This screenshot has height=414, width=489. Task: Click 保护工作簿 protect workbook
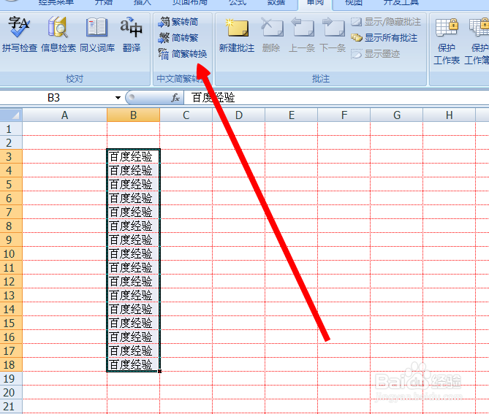click(477, 40)
